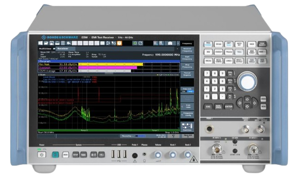Push the BW hardware key
This screenshot has width=295, height=180.
(x=208, y=52)
